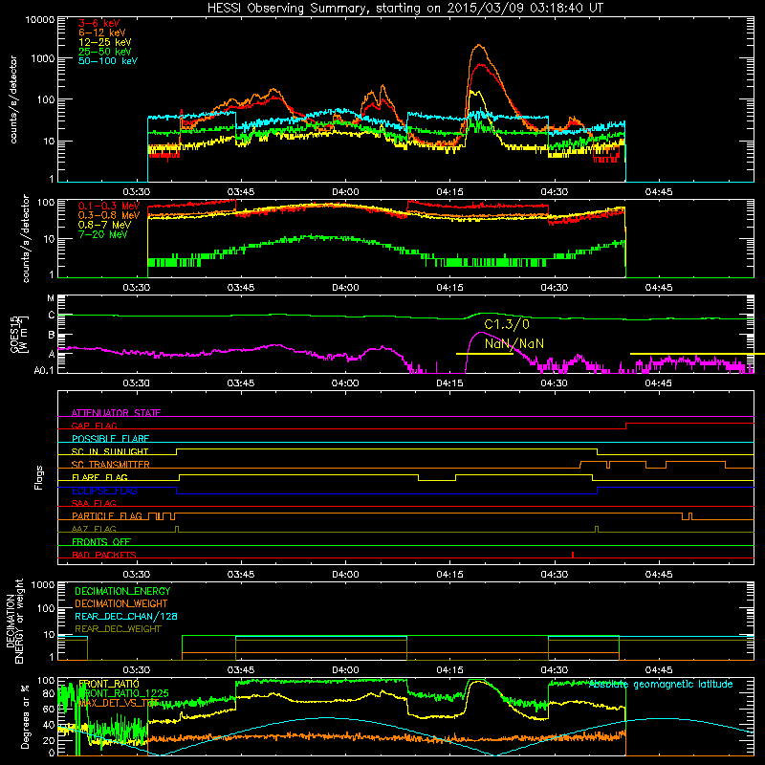Click the 0.3-0.8 MeV legend entry

(109, 215)
